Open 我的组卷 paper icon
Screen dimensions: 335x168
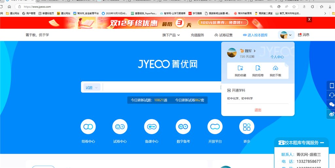258,68
